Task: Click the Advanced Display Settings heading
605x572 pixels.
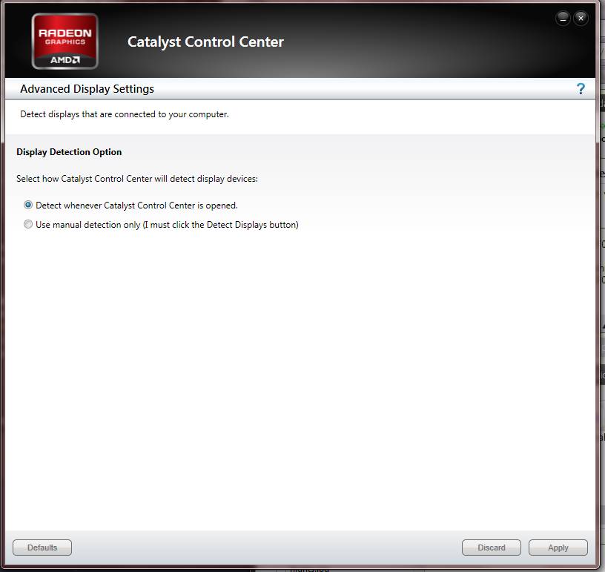Action: (87, 89)
